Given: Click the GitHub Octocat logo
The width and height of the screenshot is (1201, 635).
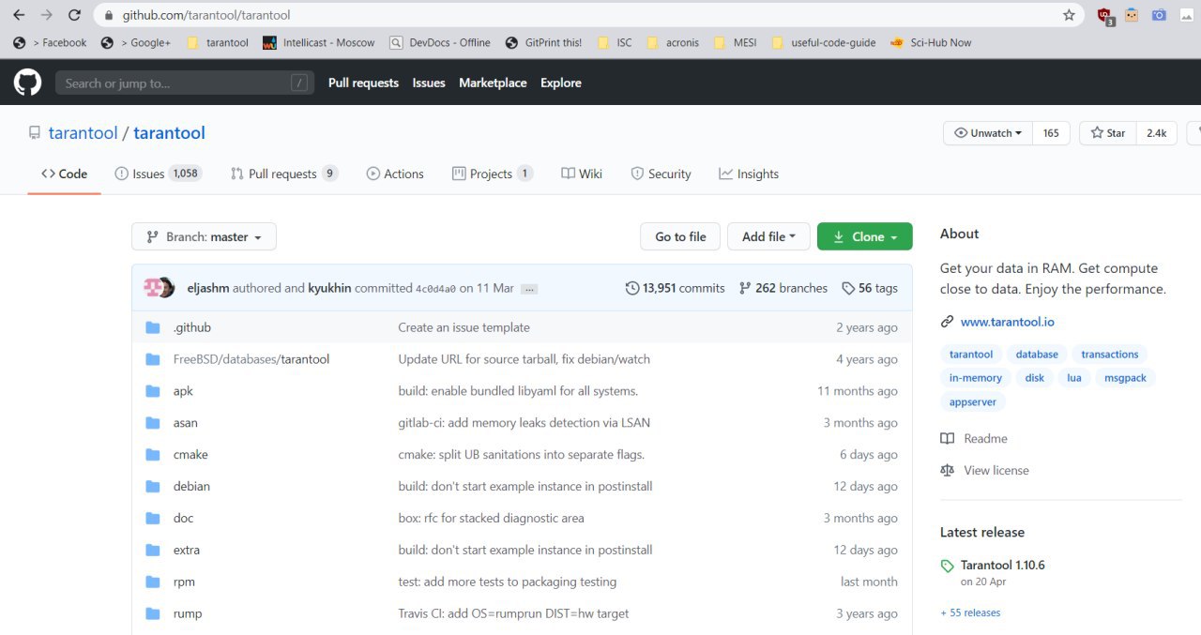Looking at the screenshot, I should [27, 83].
